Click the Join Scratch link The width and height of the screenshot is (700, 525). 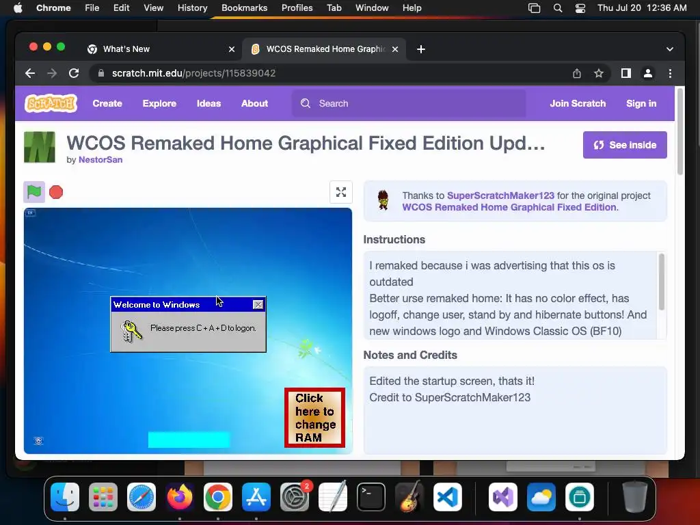578,103
